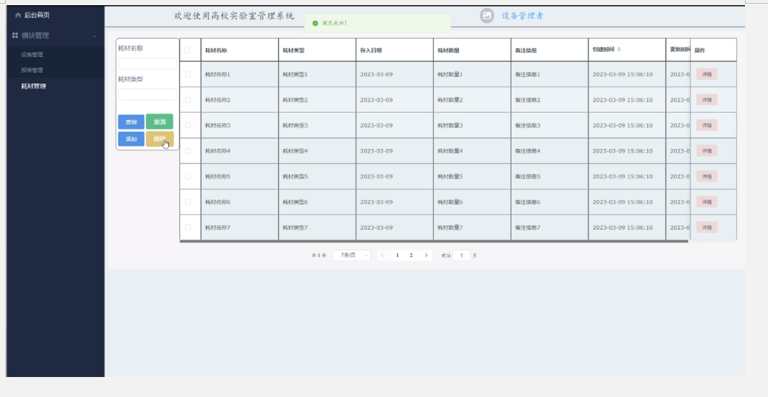Open 详情 for 耗材名称6 row

point(706,201)
